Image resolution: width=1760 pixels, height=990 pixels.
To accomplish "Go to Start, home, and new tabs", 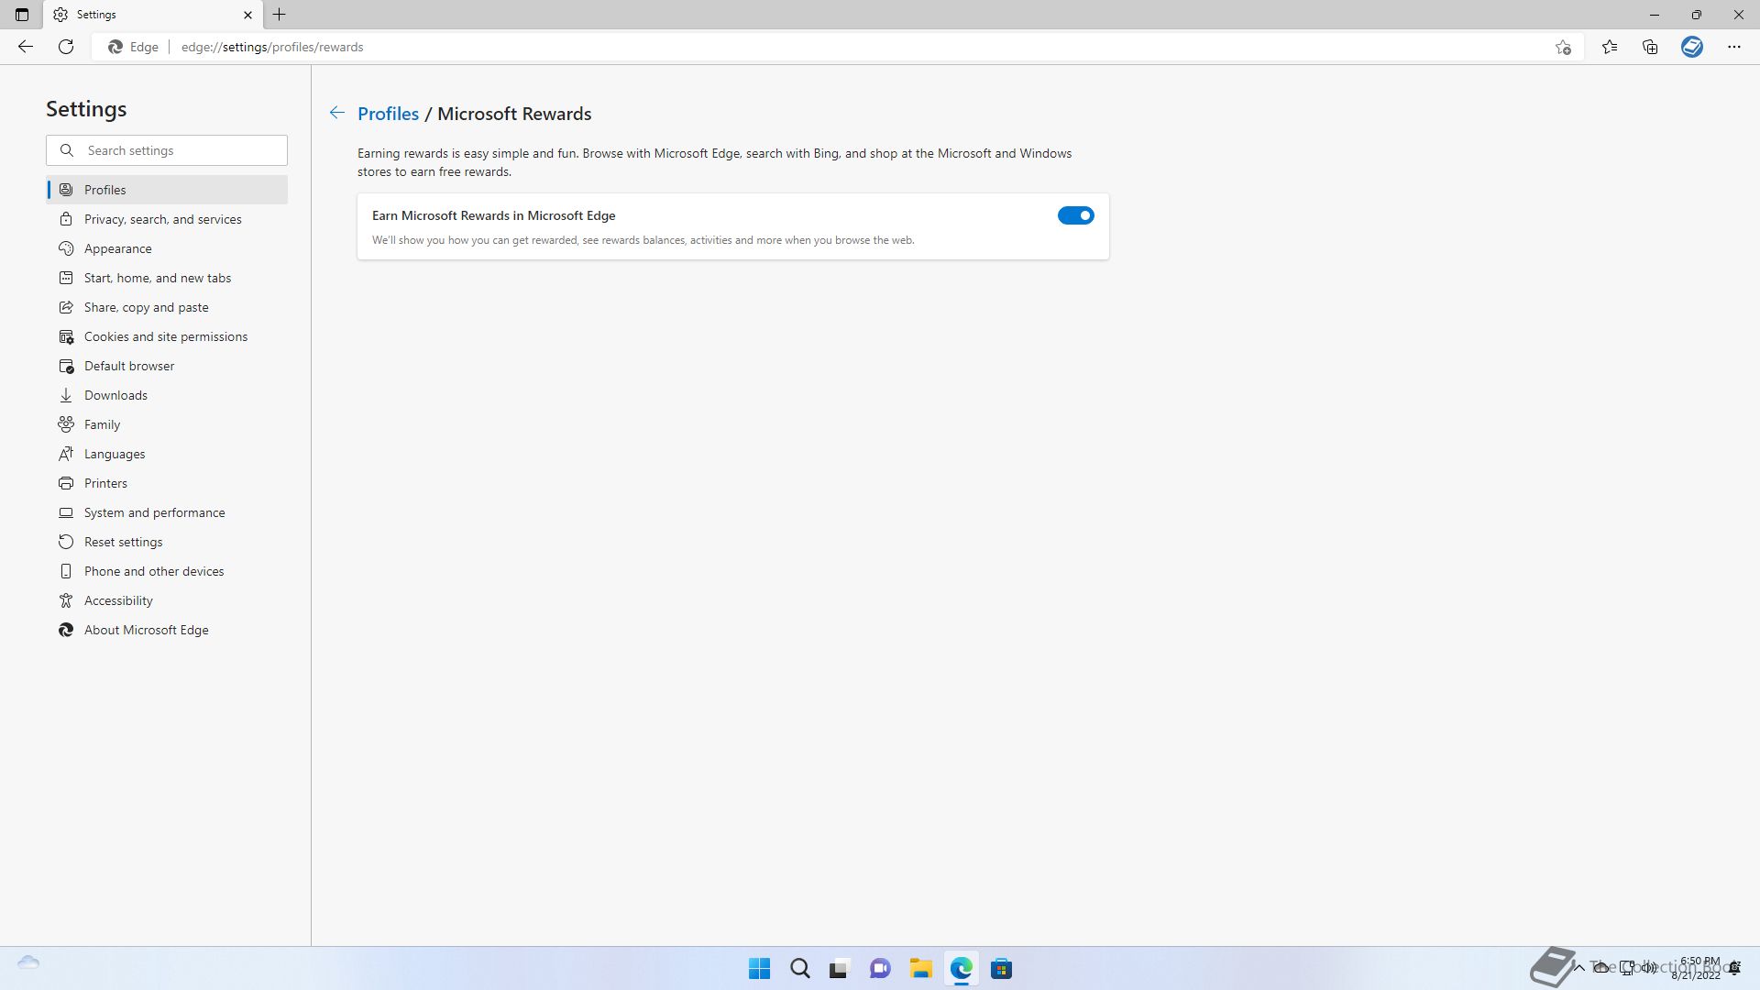I will coord(167,278).
